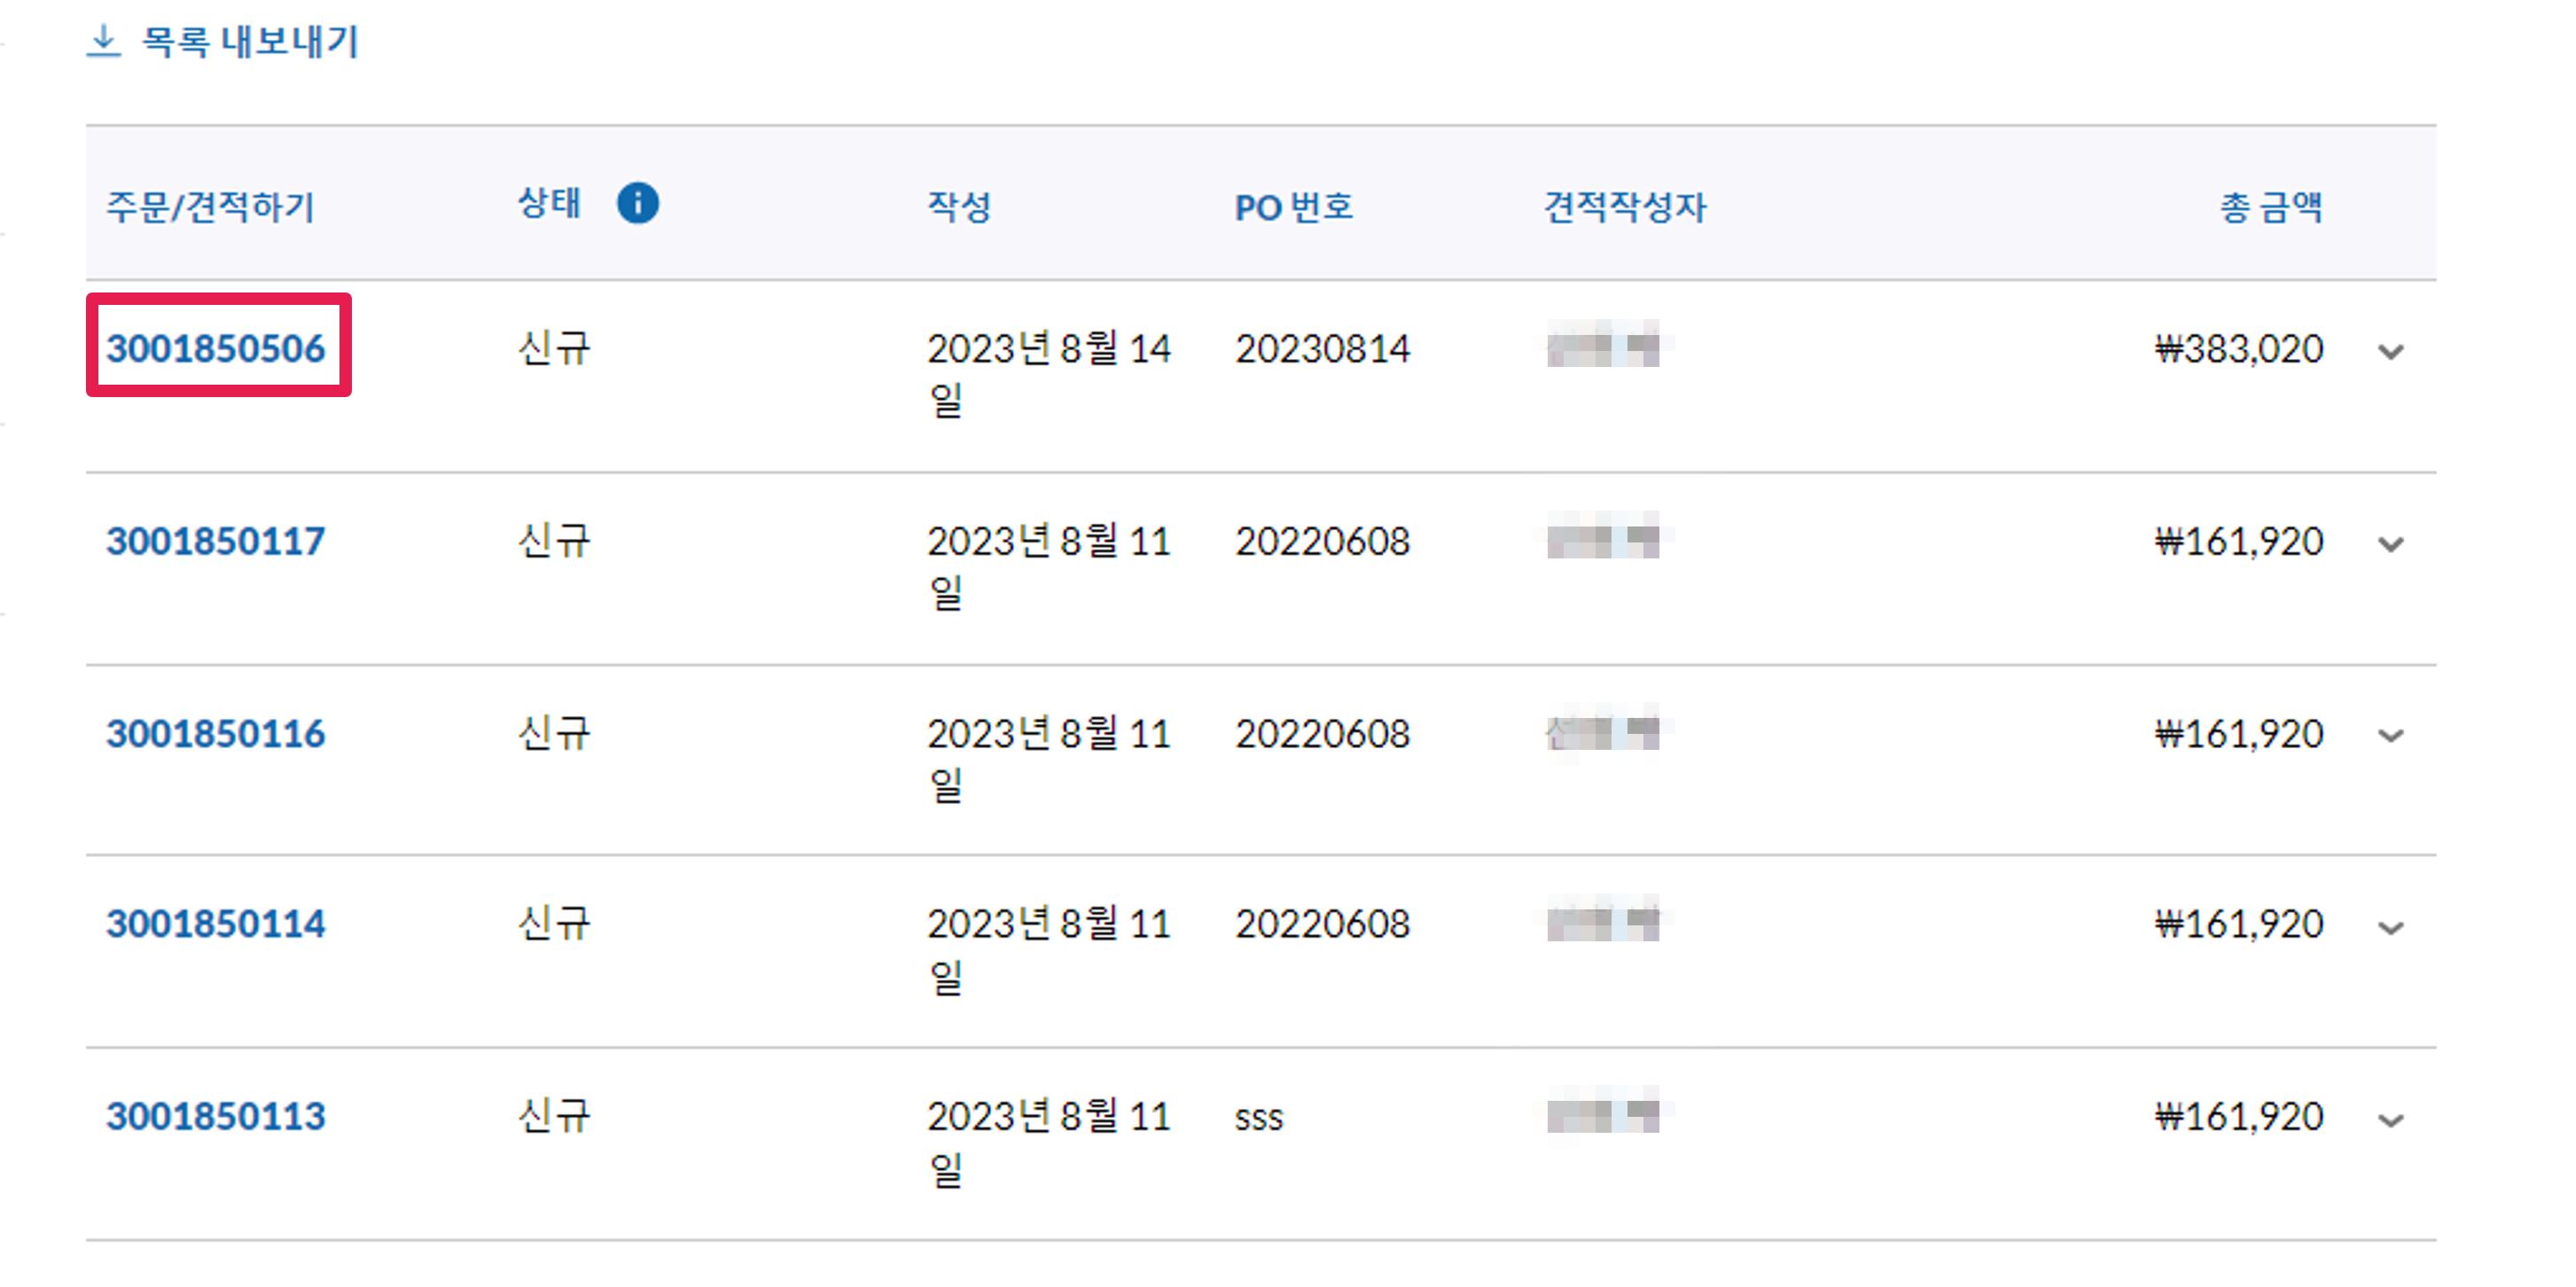Expand the row for order 3001850113

tap(2390, 1120)
